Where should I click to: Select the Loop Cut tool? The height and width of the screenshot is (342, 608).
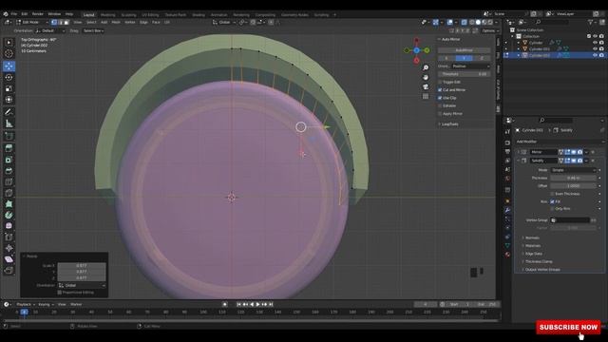coord(9,181)
